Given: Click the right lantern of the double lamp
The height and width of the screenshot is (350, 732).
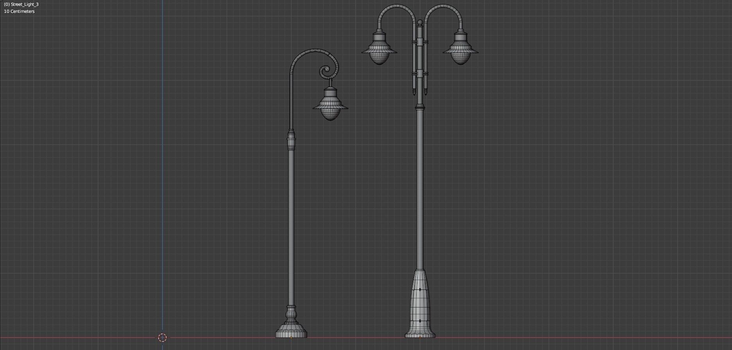Looking at the screenshot, I should click(x=461, y=47).
